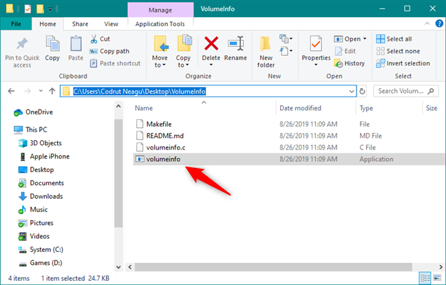Open System (C:) drive
The image size is (446, 285).
tap(41, 249)
